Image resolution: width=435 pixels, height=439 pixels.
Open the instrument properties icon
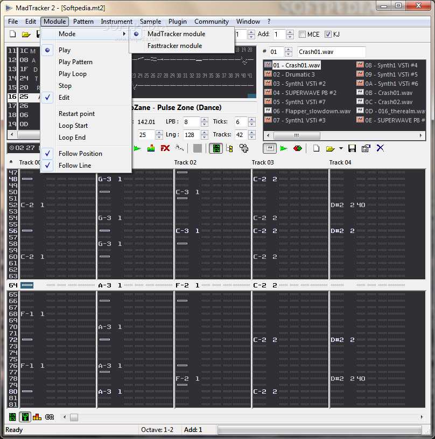point(366,148)
